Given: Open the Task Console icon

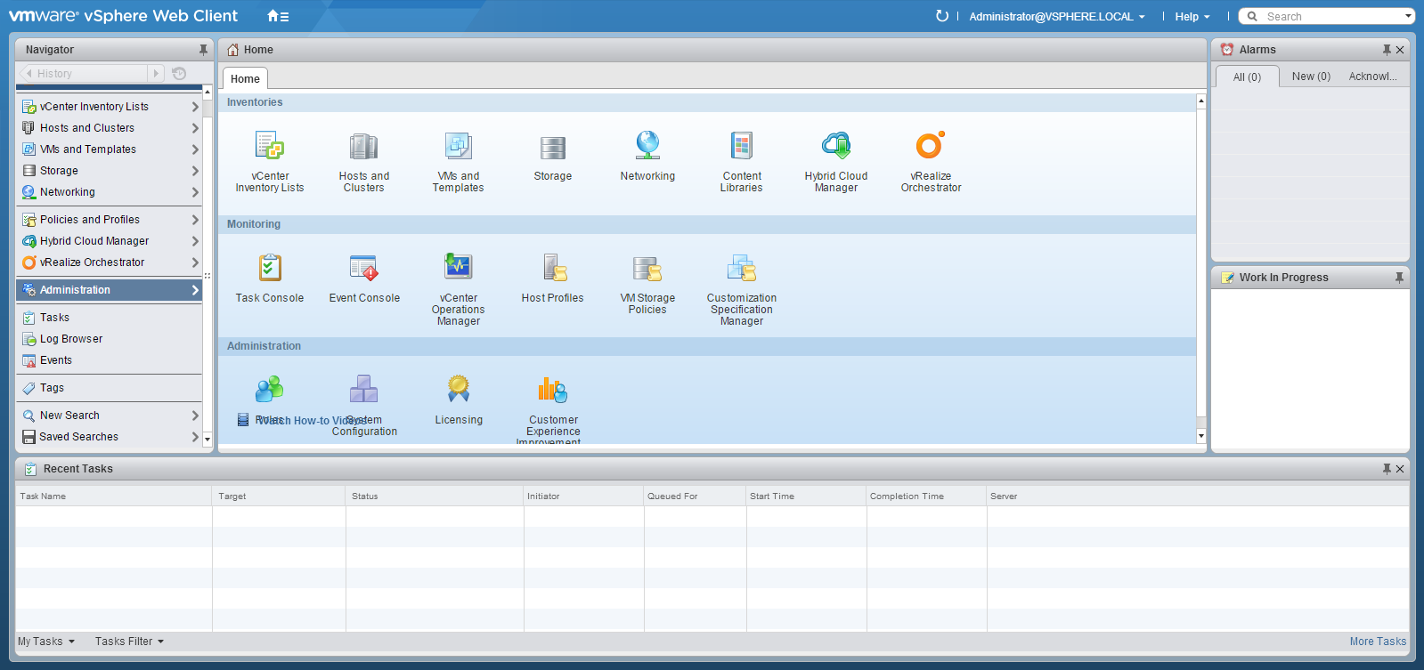Looking at the screenshot, I should 270,267.
